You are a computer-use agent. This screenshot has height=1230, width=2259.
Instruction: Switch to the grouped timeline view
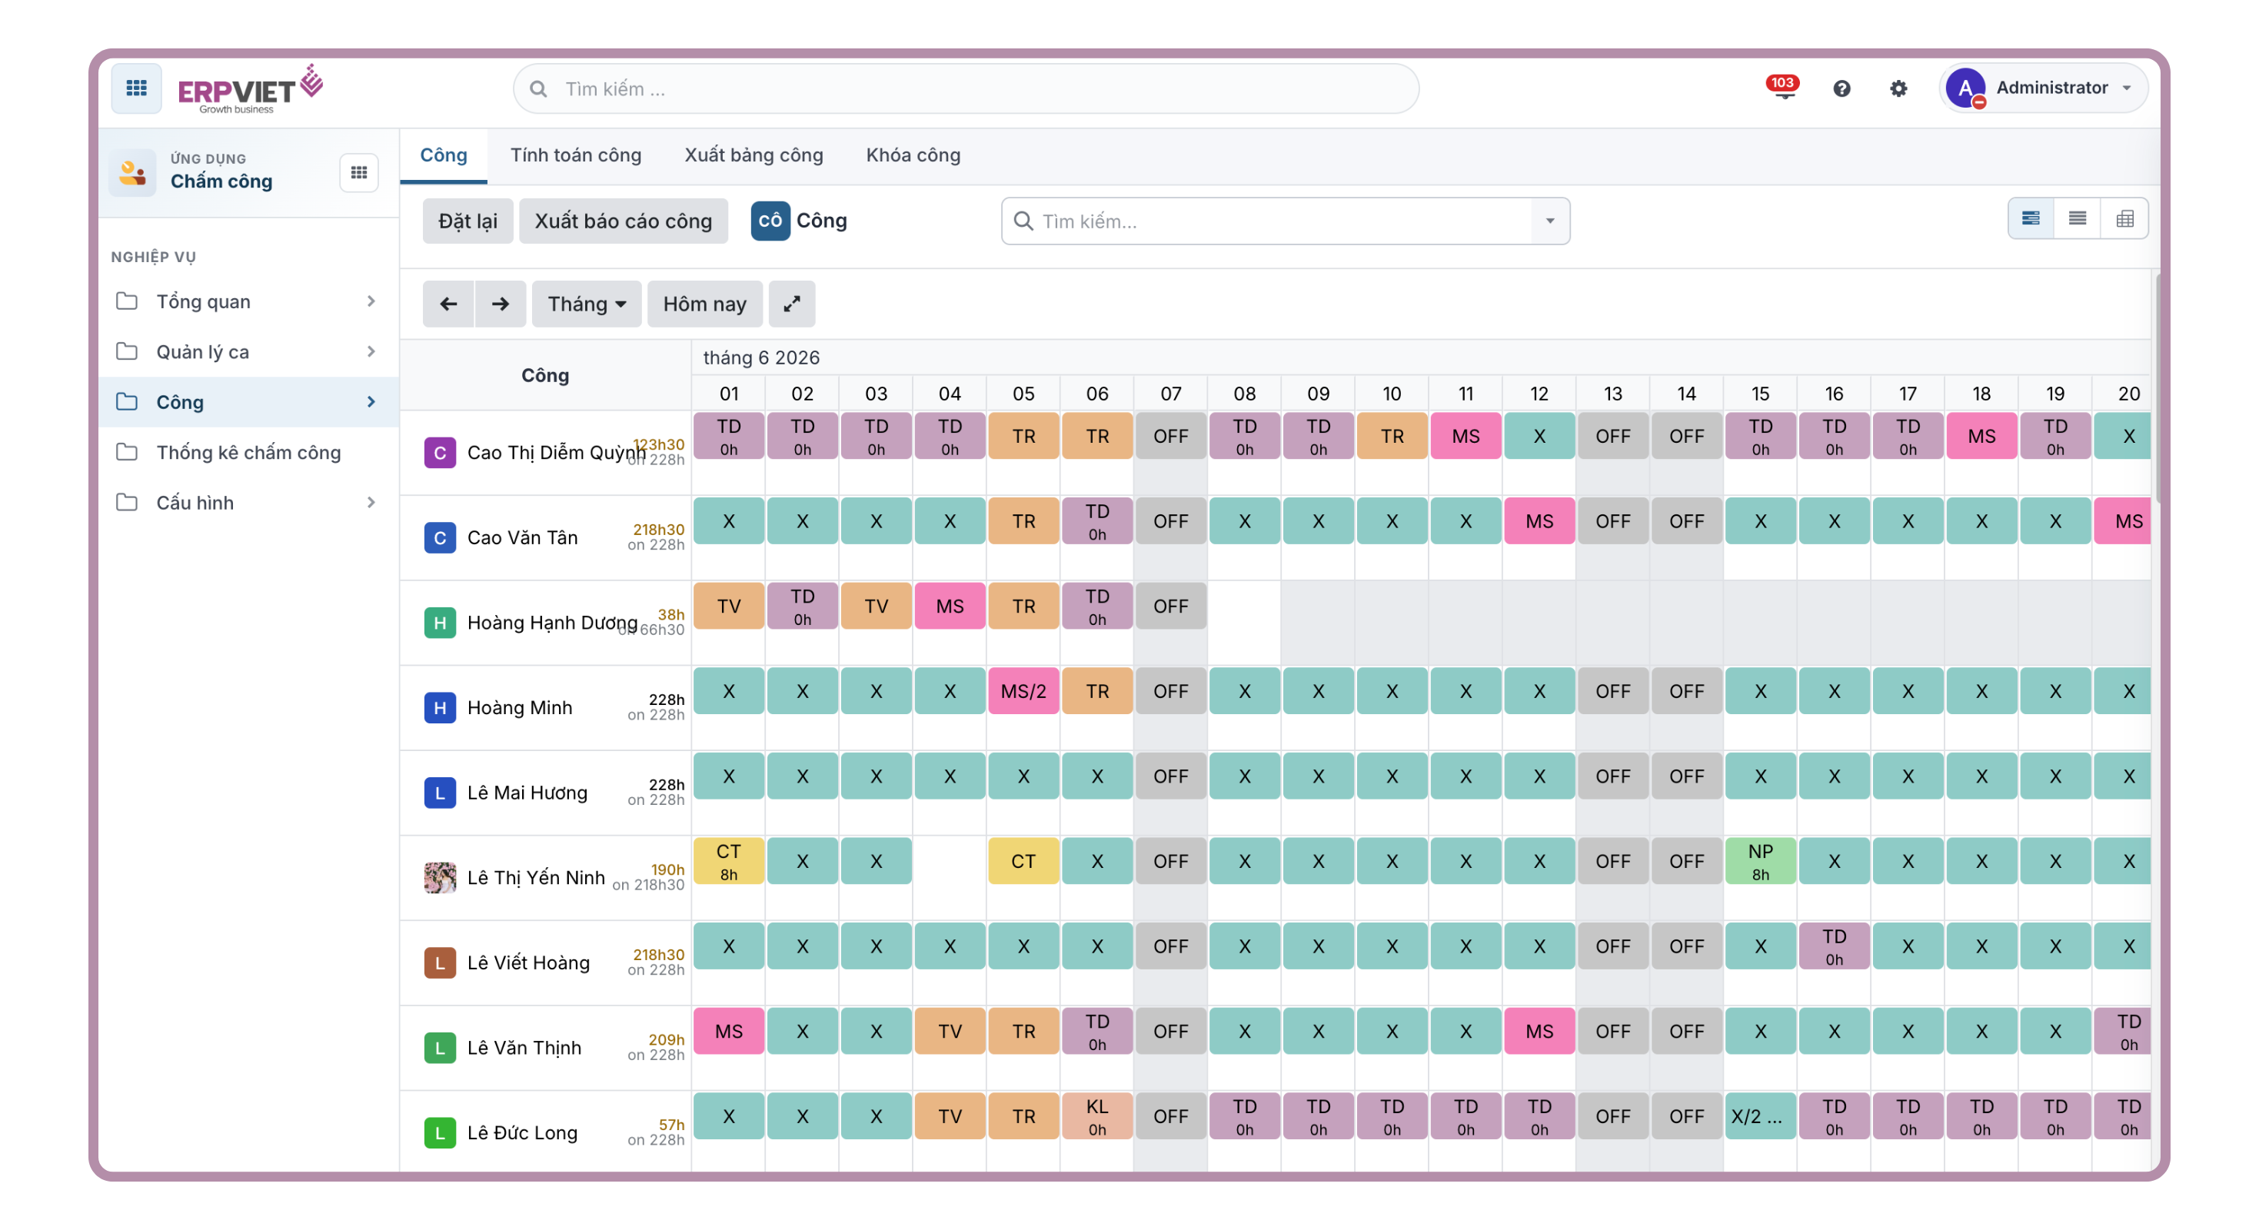pos(2031,218)
